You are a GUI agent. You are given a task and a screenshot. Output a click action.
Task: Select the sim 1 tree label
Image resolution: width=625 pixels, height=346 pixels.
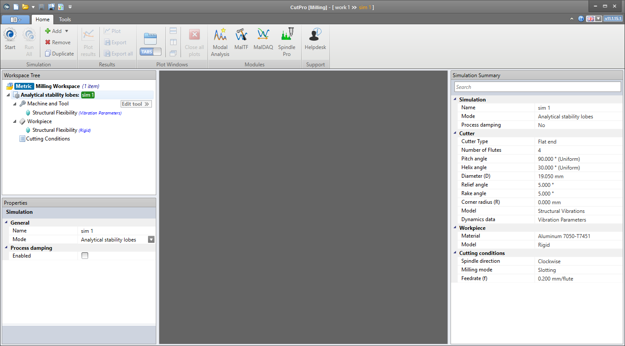click(x=88, y=95)
